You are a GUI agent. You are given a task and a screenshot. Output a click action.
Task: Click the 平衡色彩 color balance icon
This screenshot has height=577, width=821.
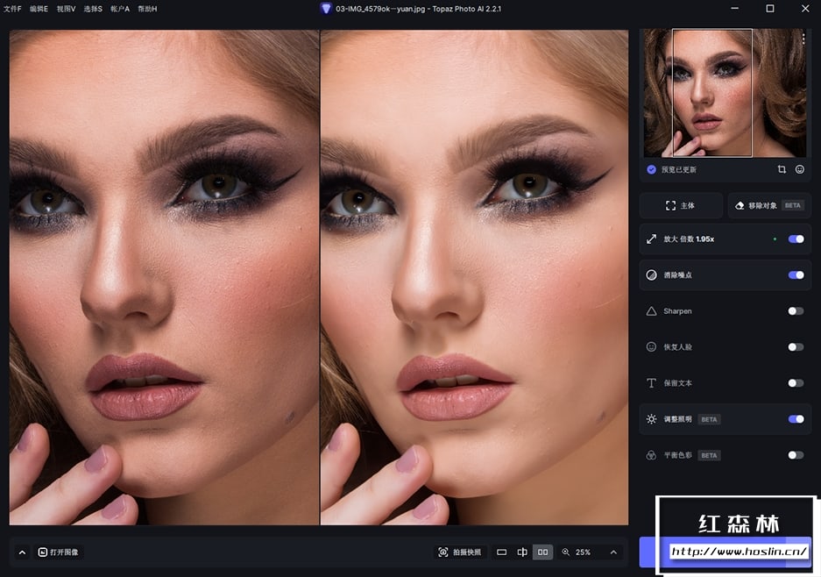click(651, 455)
